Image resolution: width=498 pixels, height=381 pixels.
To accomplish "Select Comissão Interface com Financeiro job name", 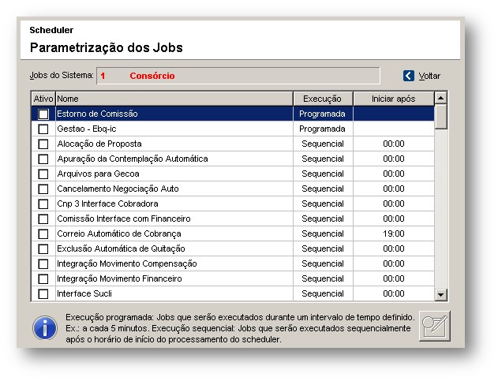I will 124,219.
